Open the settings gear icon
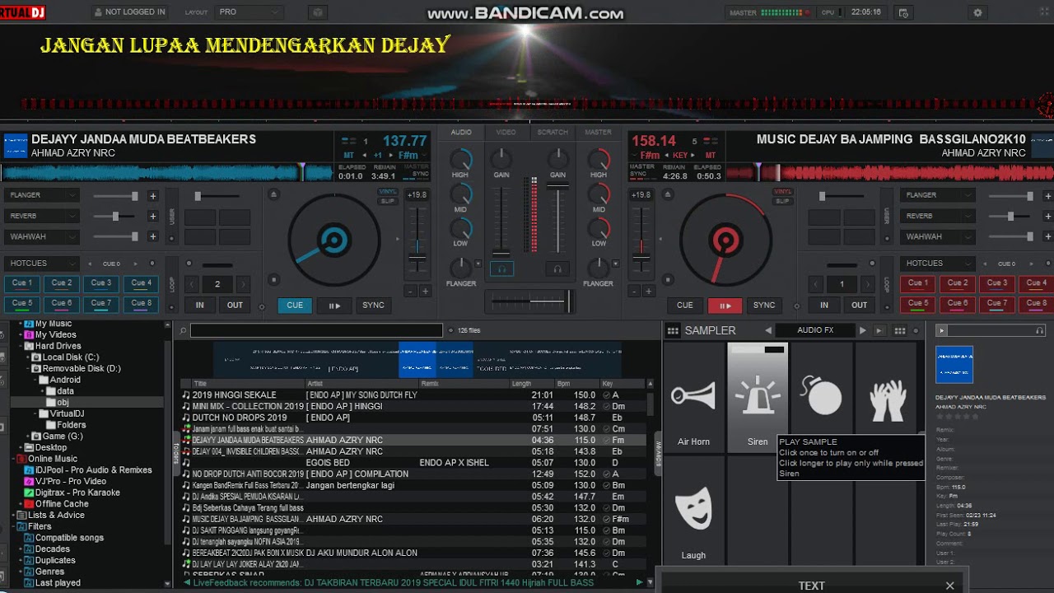The height and width of the screenshot is (593, 1054). coord(977,12)
